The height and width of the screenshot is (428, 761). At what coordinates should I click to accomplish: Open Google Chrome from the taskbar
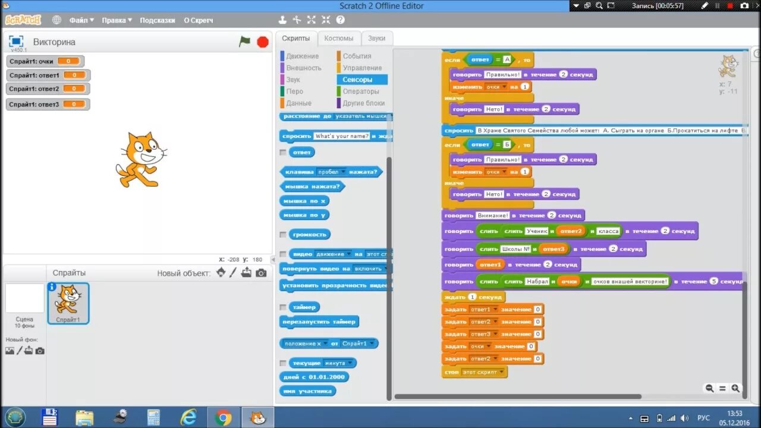(224, 418)
